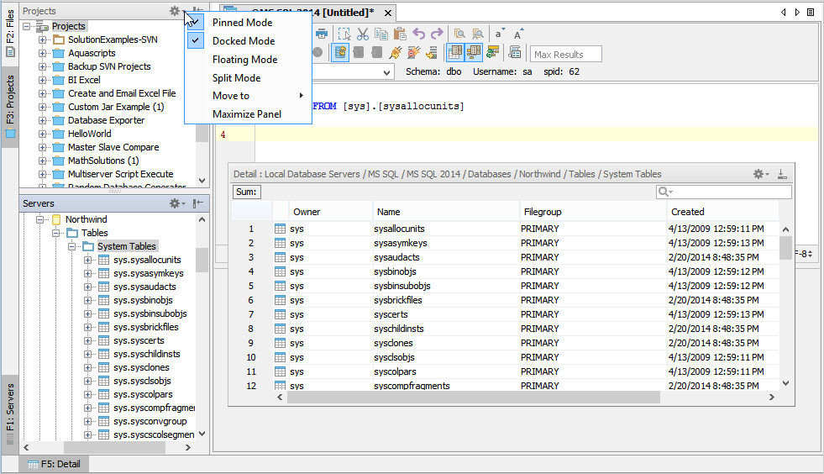Click the Connect plug icon
The width and height of the screenshot is (824, 474).
(396, 53)
